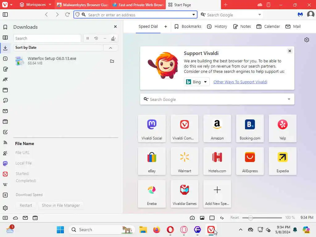Image resolution: width=316 pixels, height=237 pixels.
Task: Click zoom Reset button in status bar
Action: coord(235,218)
